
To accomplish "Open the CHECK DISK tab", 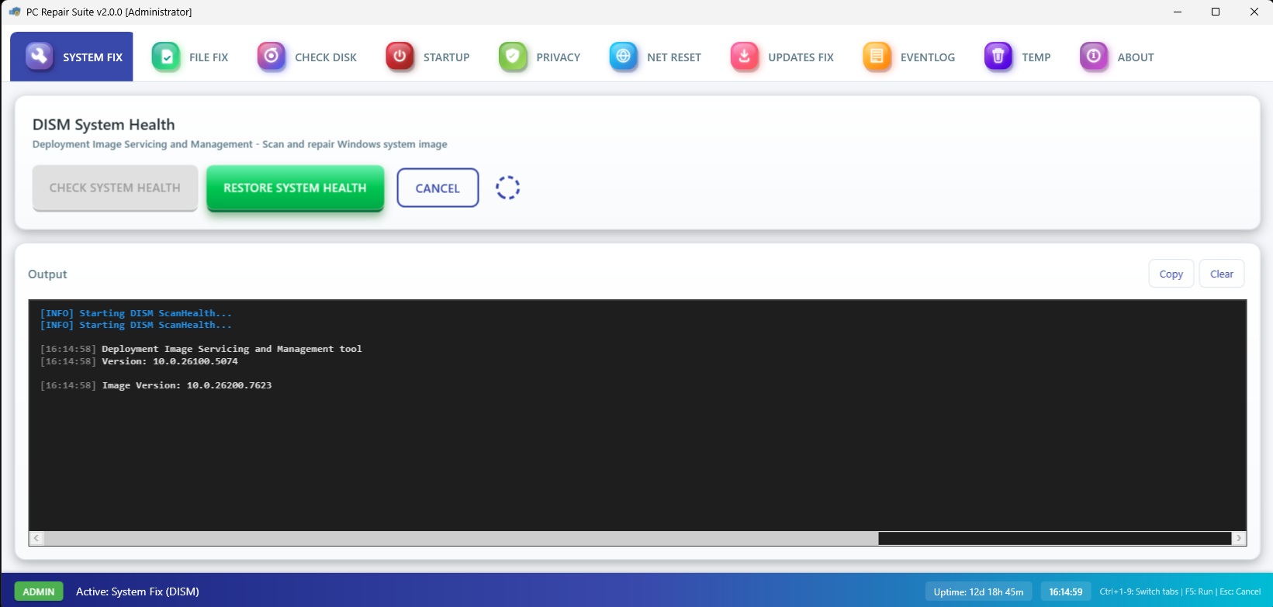I will point(326,57).
